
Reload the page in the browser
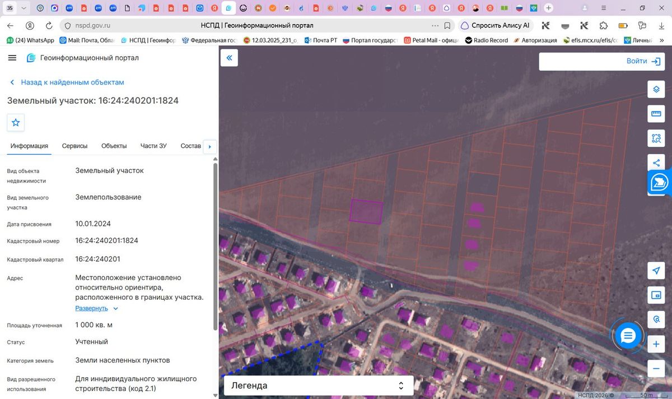(49, 26)
